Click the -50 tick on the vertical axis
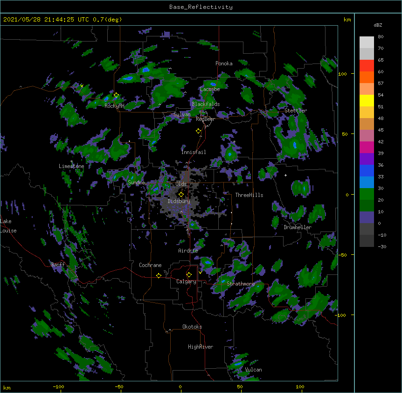 point(343,255)
